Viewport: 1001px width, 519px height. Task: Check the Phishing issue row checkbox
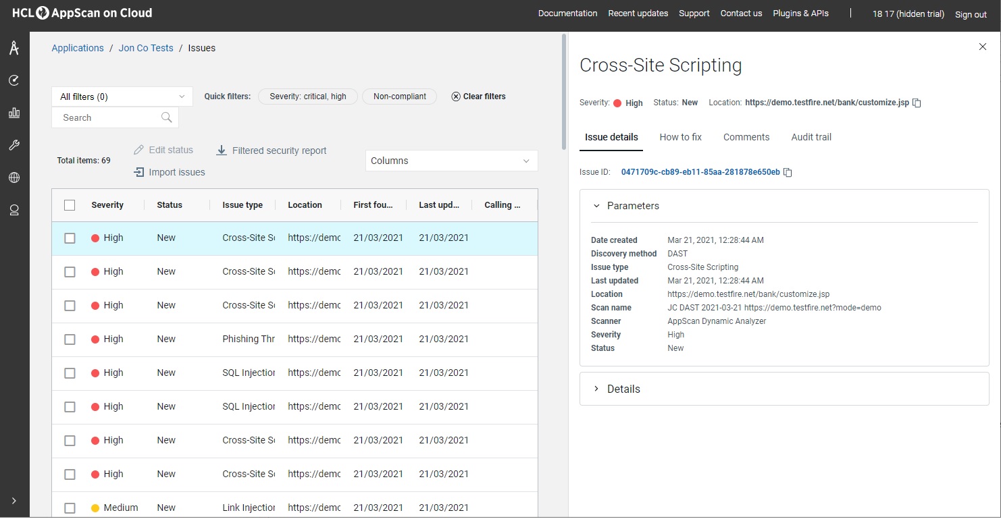click(x=70, y=339)
